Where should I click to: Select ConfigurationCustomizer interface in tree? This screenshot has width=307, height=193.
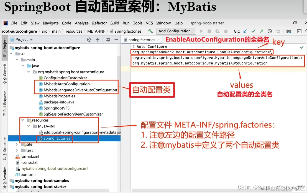pyautogui.click(x=65, y=78)
